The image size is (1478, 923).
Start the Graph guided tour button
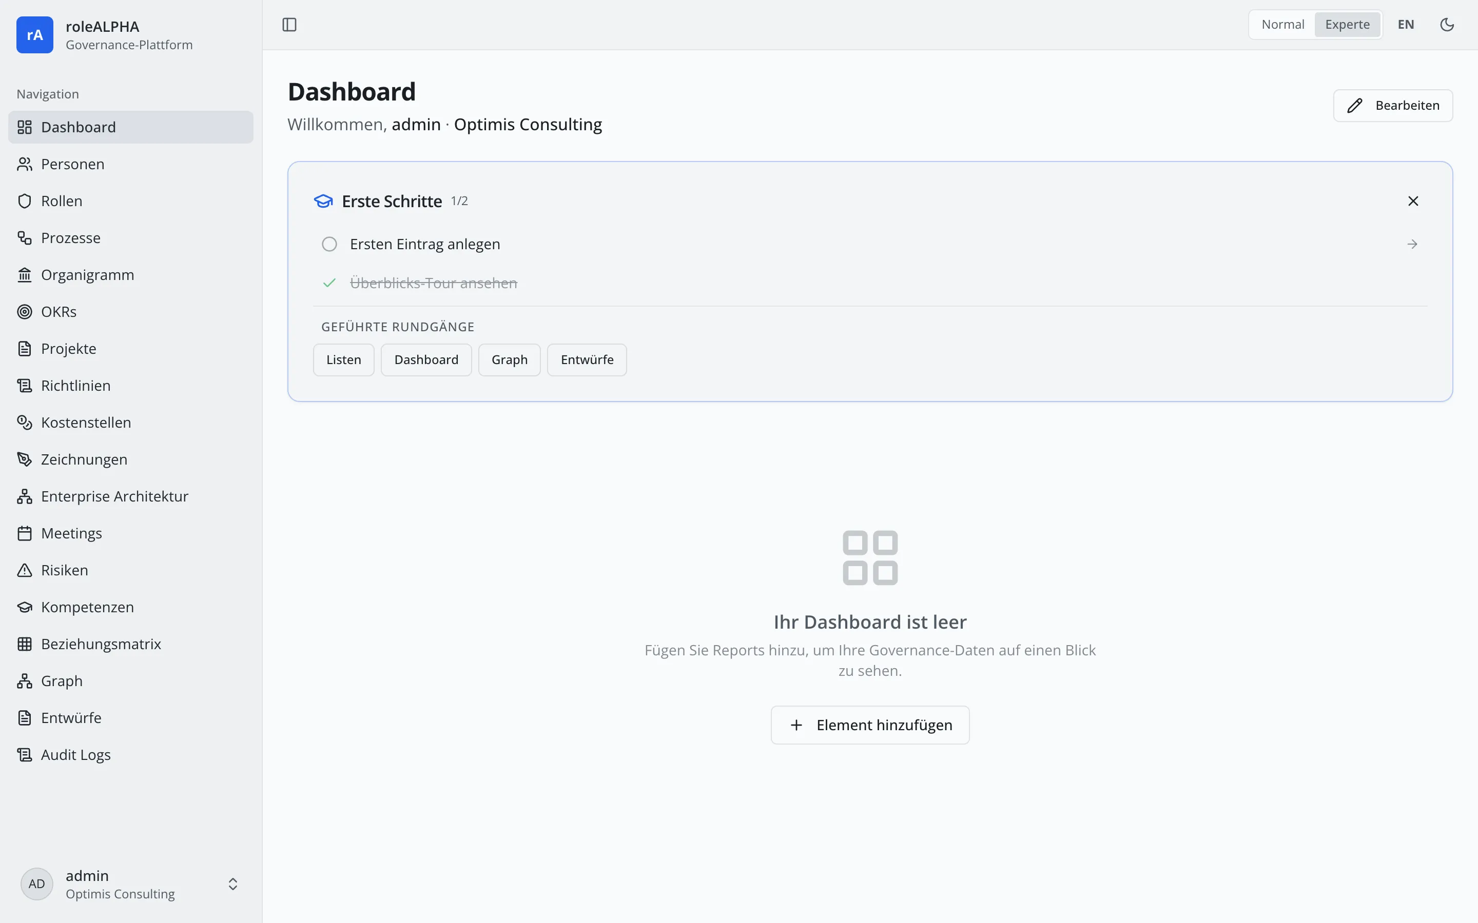[510, 359]
